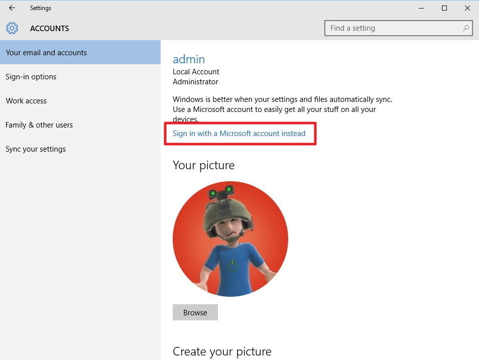This screenshot has height=360, width=479.
Task: Click the magnifier icon in the search box
Action: [466, 28]
